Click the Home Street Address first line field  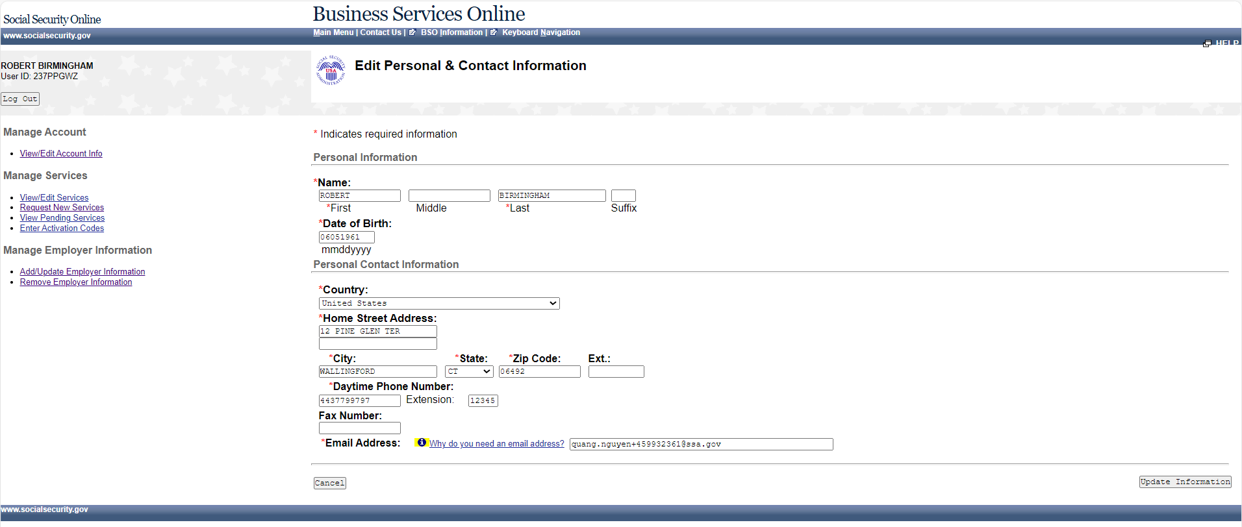(x=377, y=331)
